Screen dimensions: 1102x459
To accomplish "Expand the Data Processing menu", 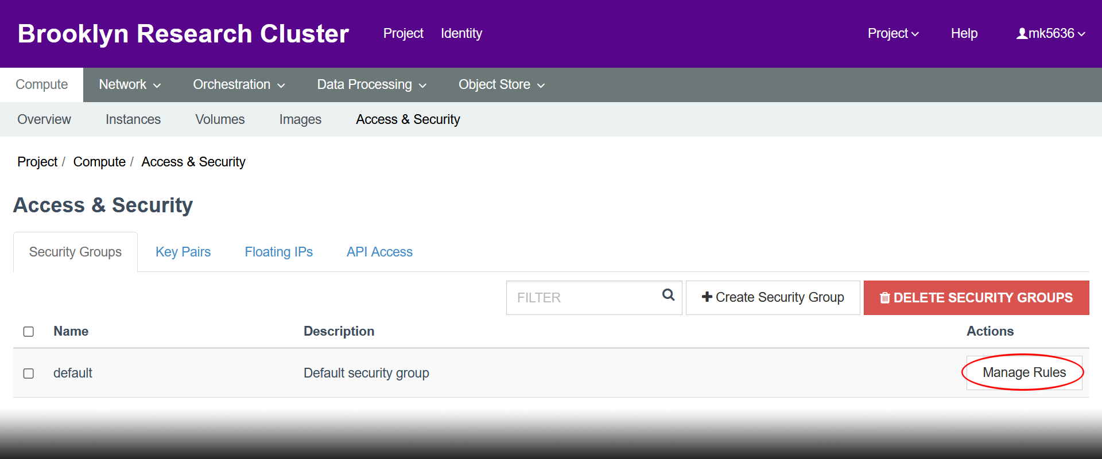I will (x=371, y=85).
